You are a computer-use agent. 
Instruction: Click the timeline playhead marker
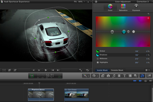[39, 83]
